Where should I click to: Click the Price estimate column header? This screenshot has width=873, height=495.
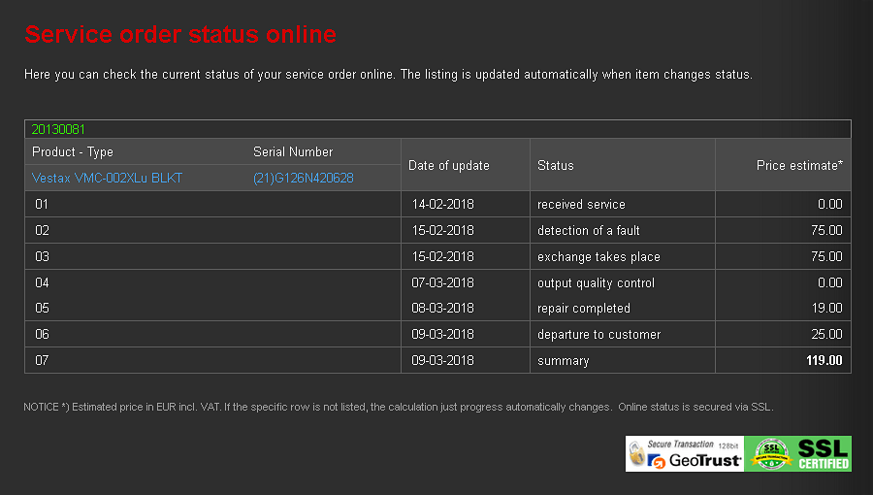point(799,166)
